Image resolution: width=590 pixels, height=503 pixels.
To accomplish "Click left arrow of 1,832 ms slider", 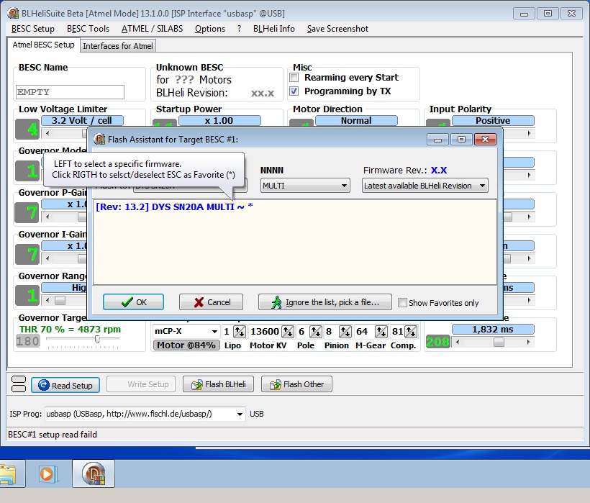I will pyautogui.click(x=457, y=342).
